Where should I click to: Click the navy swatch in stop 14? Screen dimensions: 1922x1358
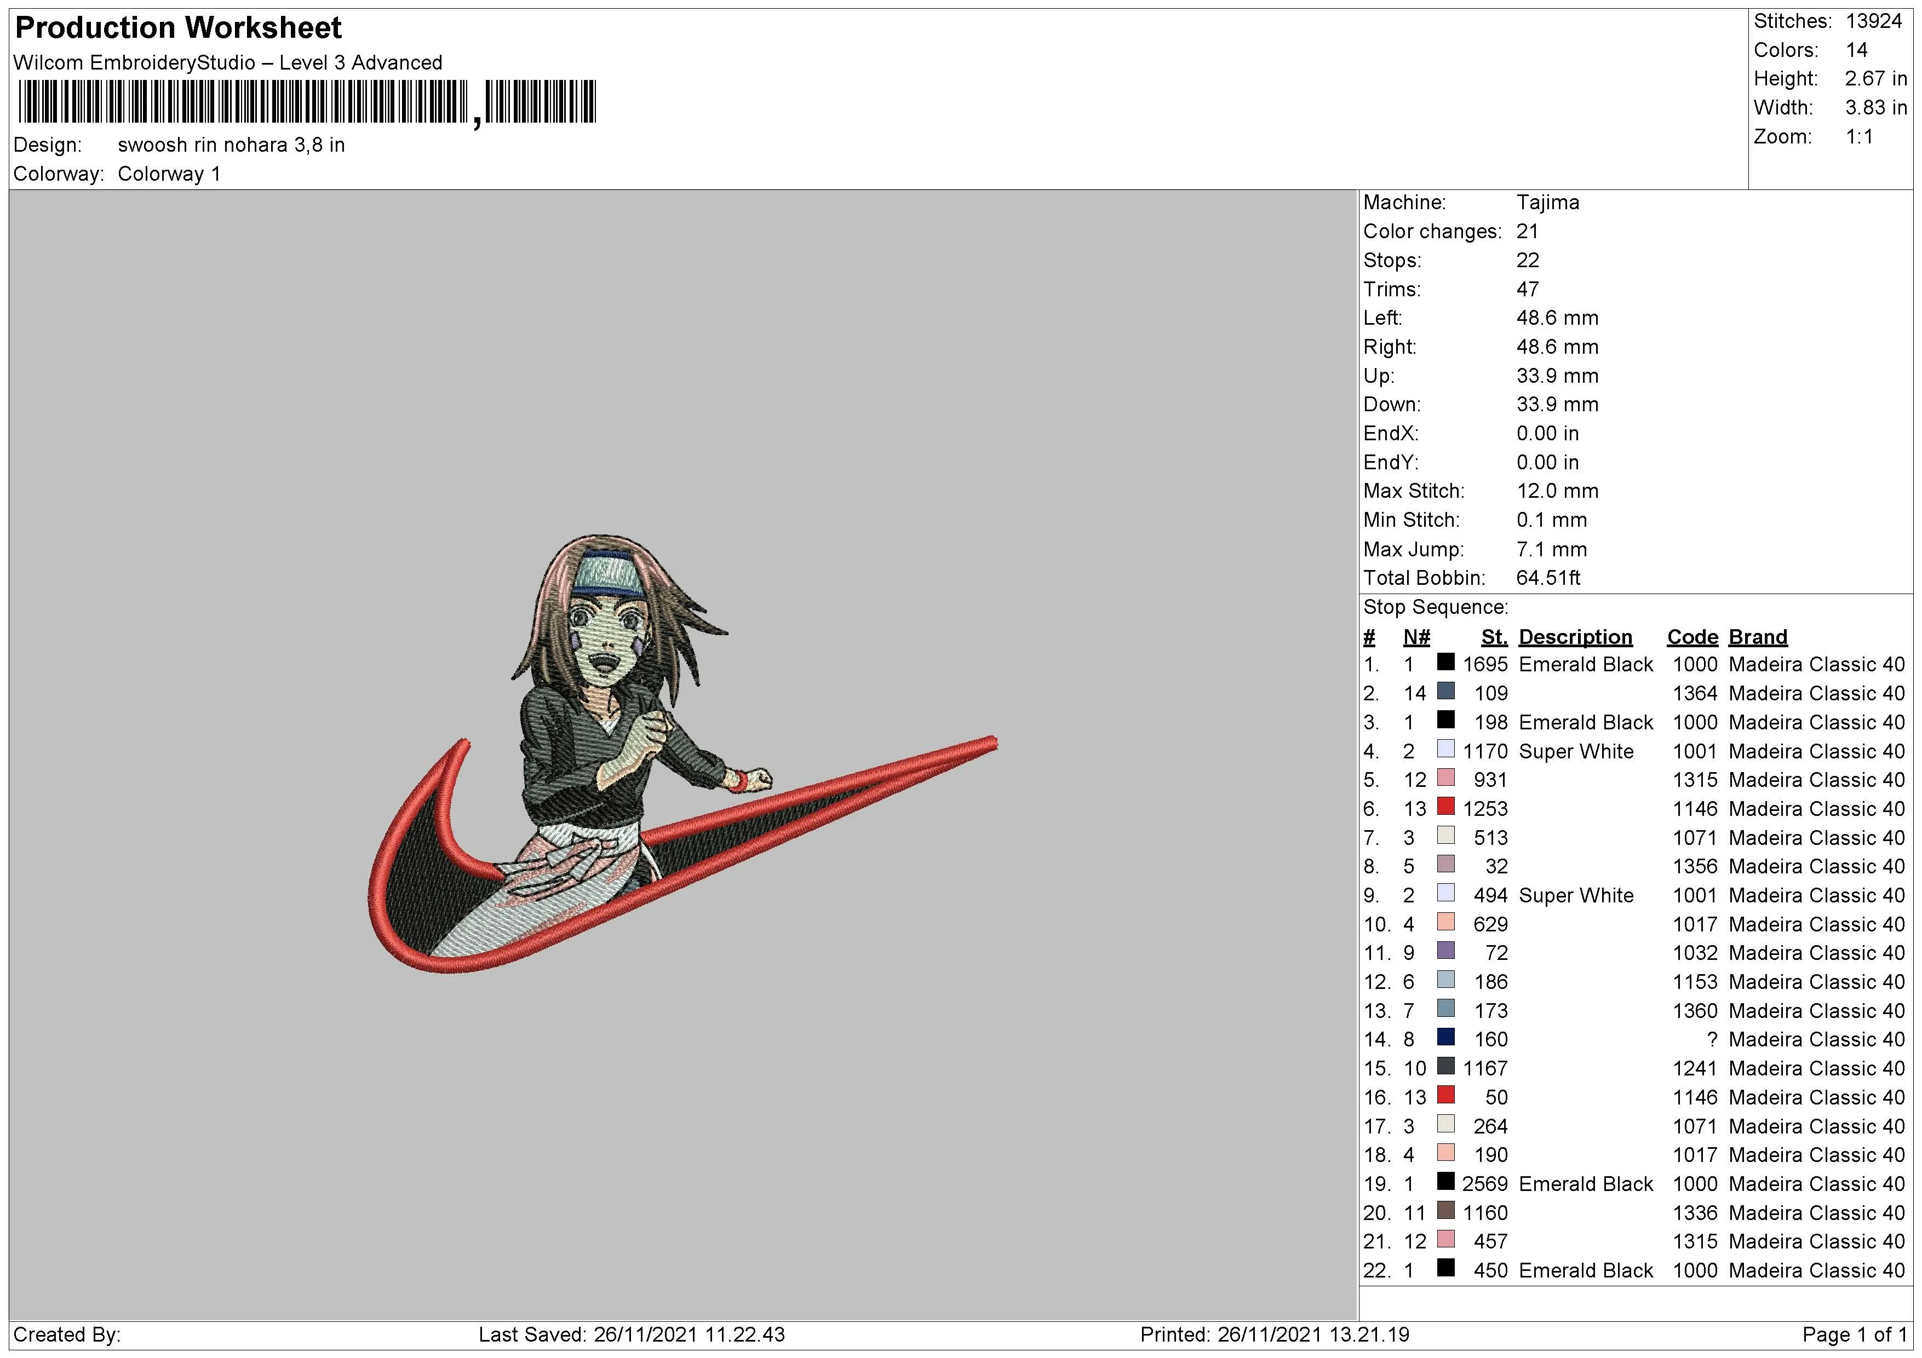click(x=1445, y=1038)
